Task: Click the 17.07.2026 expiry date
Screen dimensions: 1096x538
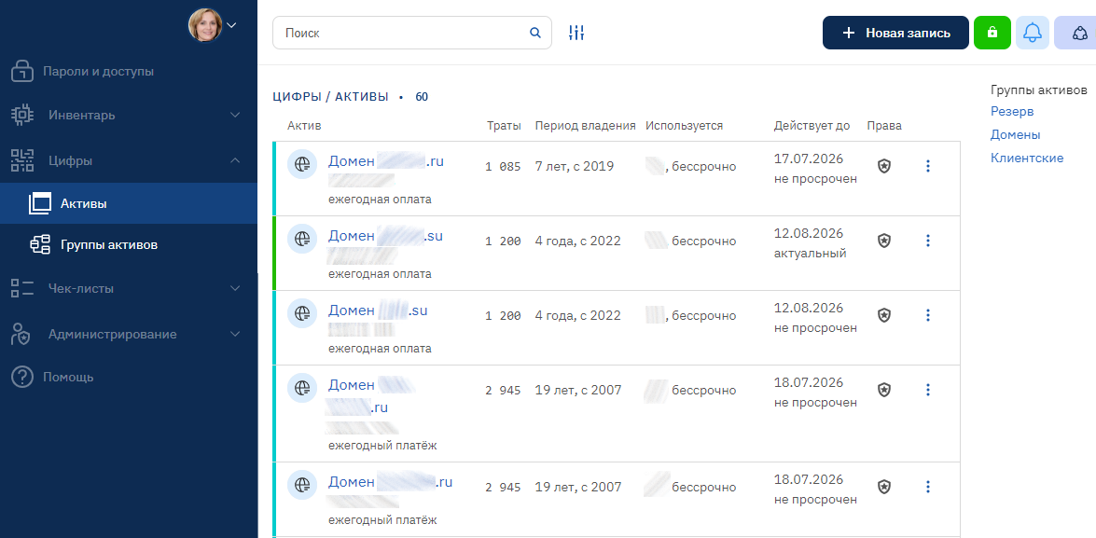Action: 809,159
